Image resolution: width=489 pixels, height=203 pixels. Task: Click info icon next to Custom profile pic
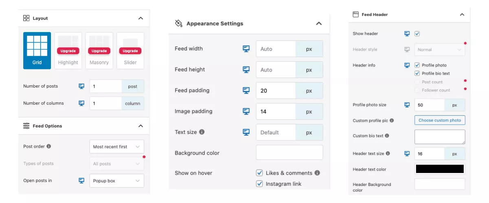tap(392, 121)
